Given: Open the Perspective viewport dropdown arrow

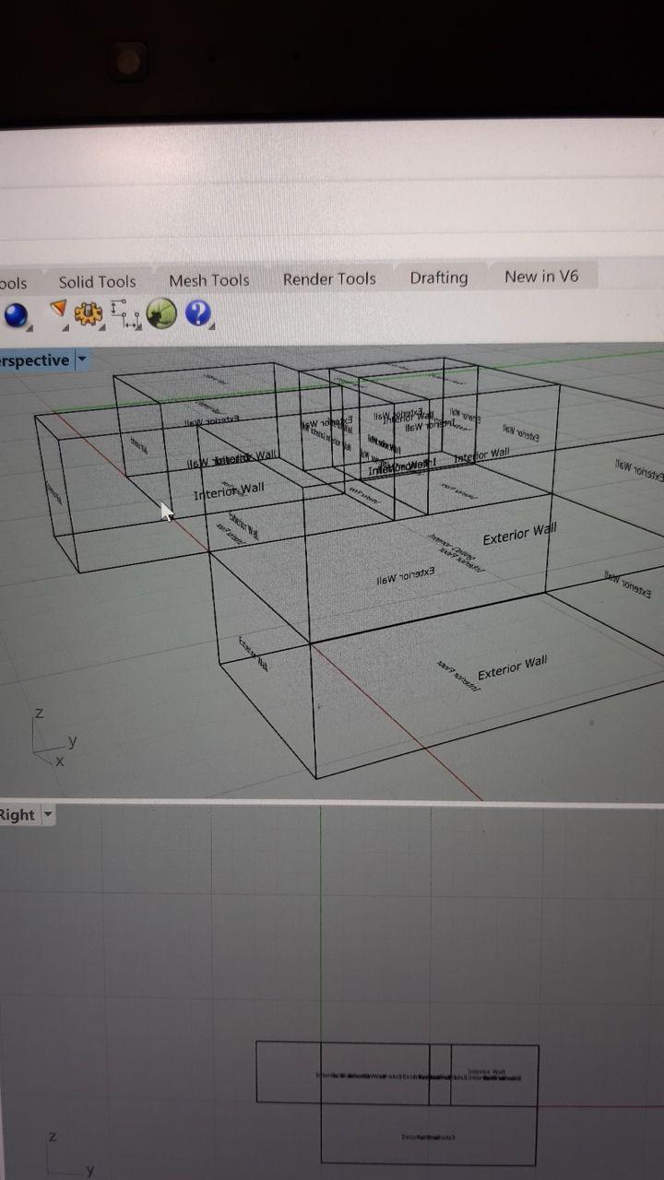Looking at the screenshot, I should pos(81,360).
